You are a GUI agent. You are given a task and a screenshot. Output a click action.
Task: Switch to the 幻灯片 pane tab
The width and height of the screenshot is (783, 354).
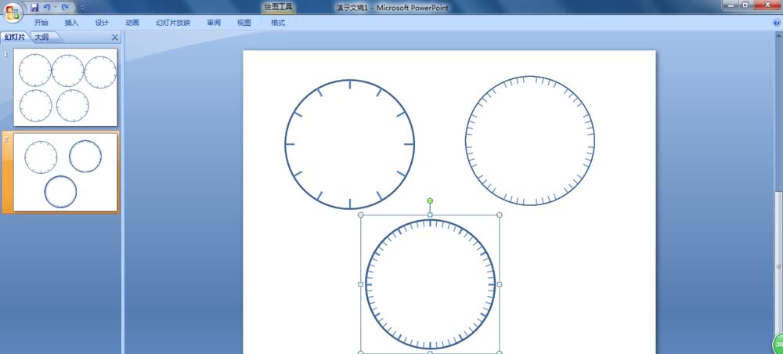(x=16, y=38)
